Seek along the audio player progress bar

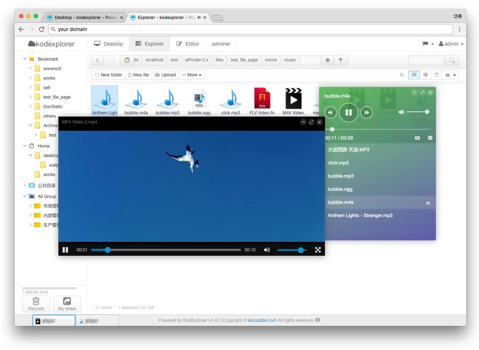click(x=378, y=129)
